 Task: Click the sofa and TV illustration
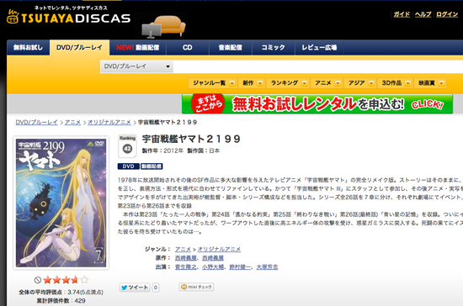point(163,27)
